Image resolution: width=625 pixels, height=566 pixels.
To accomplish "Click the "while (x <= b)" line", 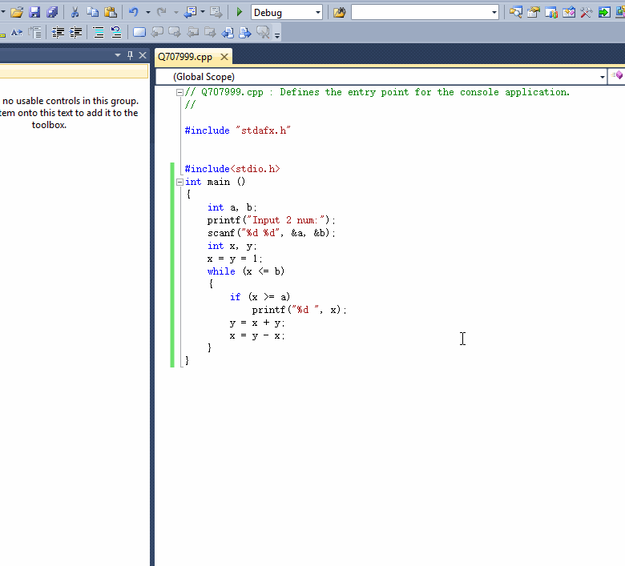I will click(x=246, y=271).
